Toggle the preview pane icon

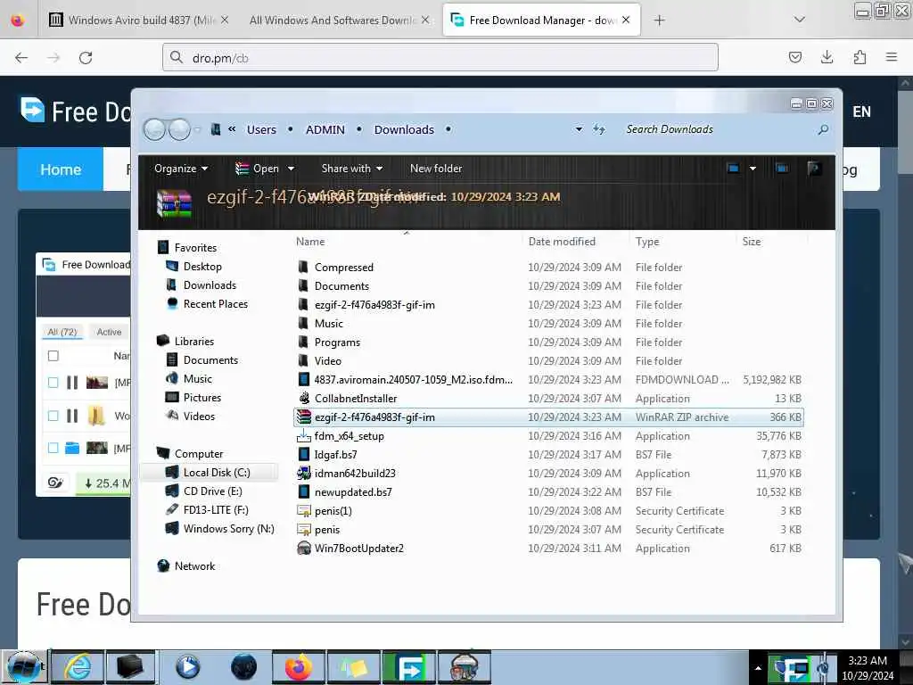tap(782, 169)
